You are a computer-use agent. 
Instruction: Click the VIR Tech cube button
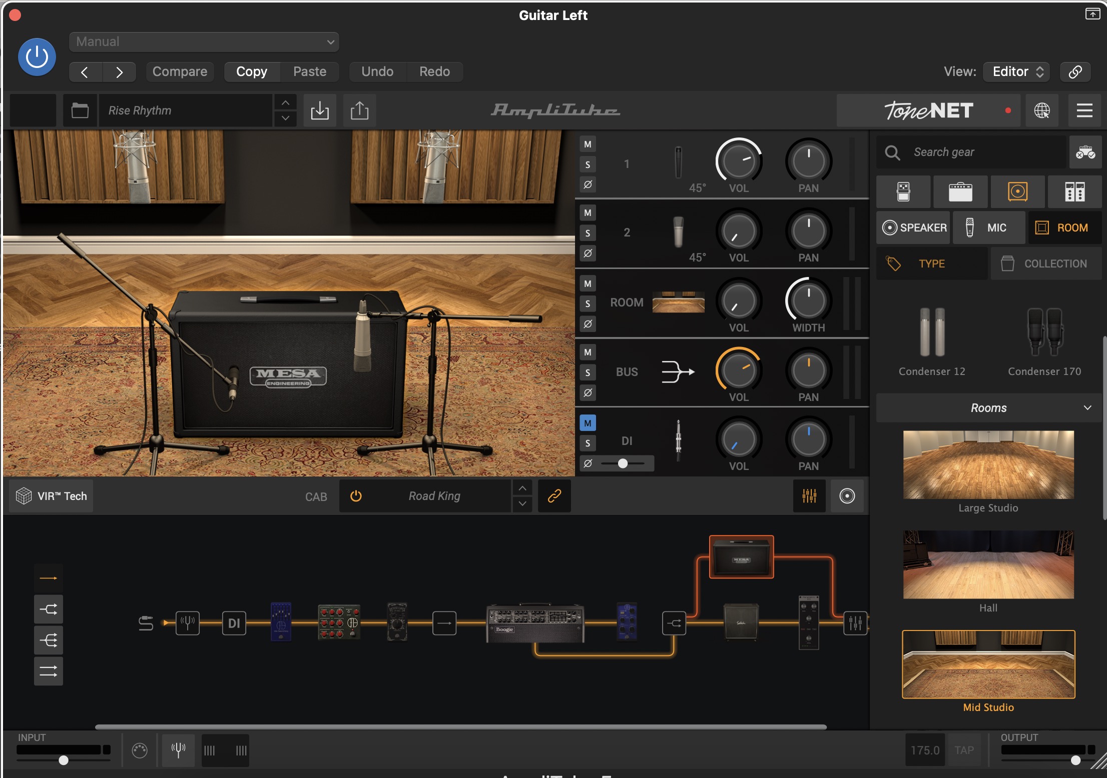click(x=52, y=496)
